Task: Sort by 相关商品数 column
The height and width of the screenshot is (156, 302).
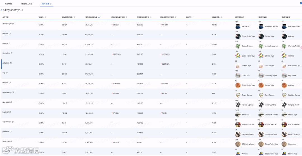Action: (221, 17)
